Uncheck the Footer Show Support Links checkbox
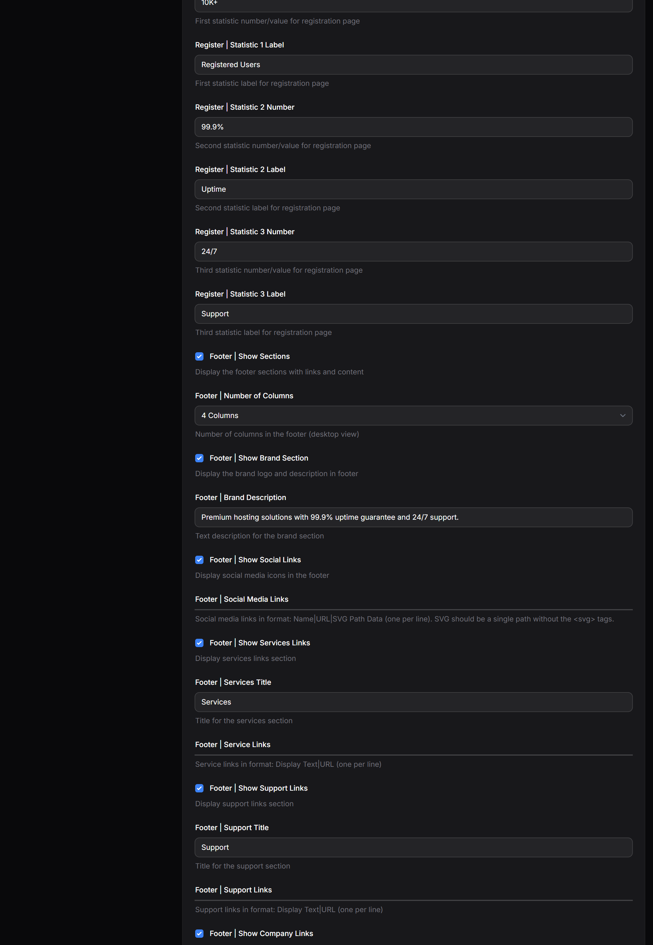653x945 pixels. click(199, 788)
